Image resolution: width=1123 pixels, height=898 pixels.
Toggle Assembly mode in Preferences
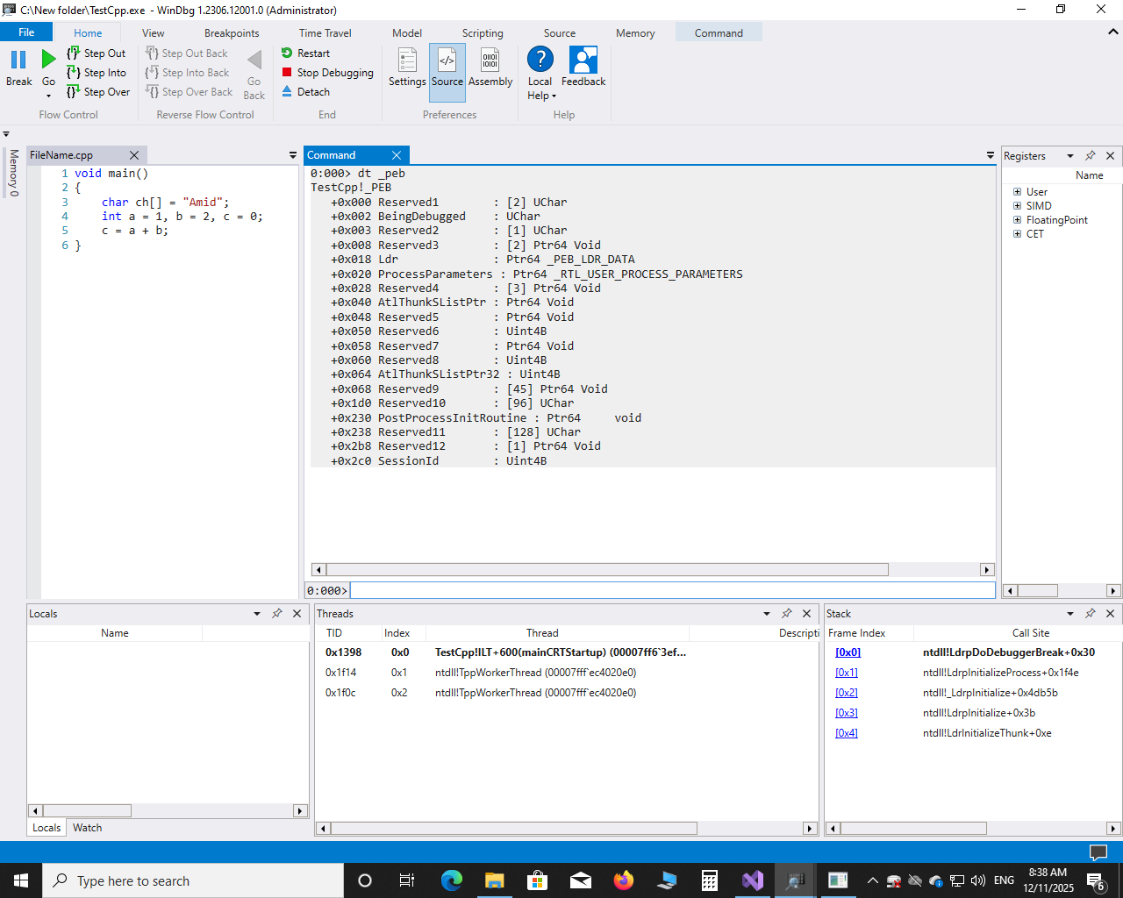(x=490, y=61)
